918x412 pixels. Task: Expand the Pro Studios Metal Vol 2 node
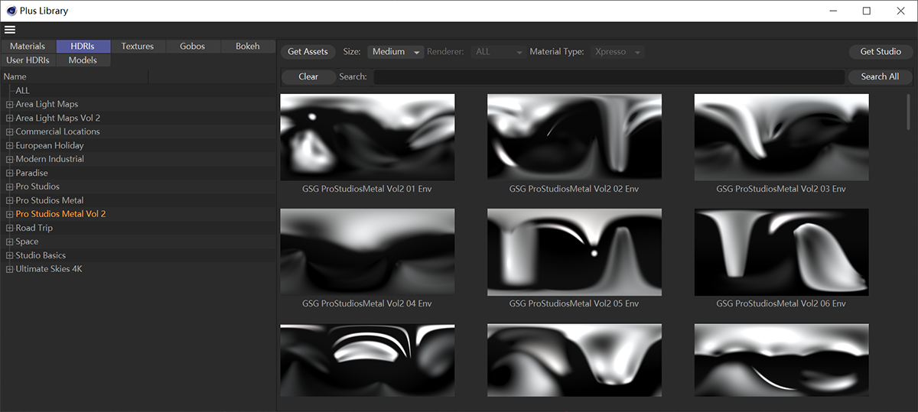pyautogui.click(x=9, y=215)
